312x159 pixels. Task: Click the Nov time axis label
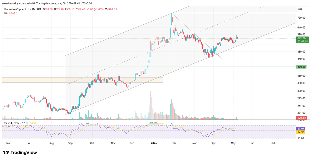113,143
